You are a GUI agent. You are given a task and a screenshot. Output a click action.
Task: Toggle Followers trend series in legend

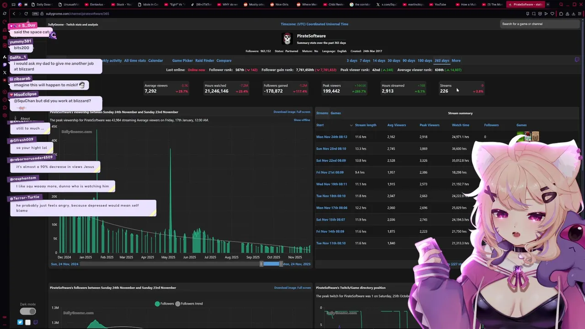click(x=189, y=303)
